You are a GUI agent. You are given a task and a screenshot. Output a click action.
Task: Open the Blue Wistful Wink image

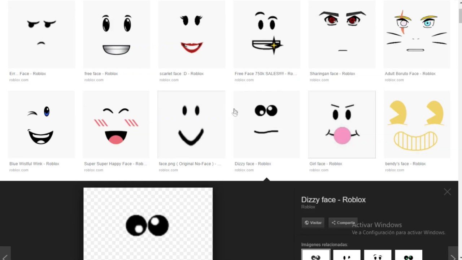pyautogui.click(x=42, y=125)
